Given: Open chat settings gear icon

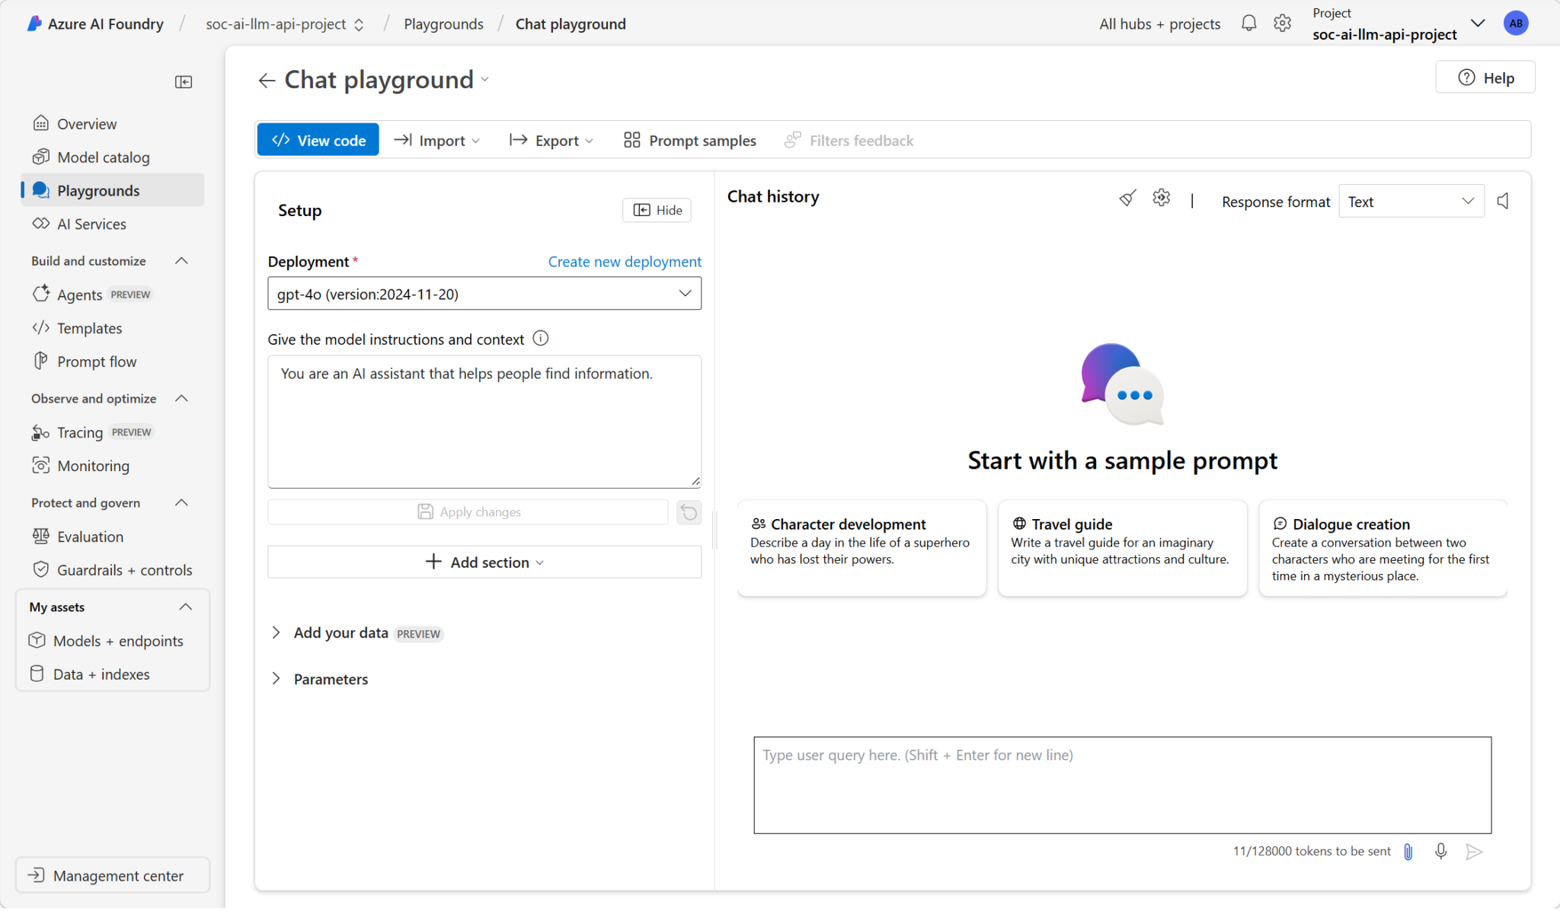Looking at the screenshot, I should pyautogui.click(x=1161, y=199).
